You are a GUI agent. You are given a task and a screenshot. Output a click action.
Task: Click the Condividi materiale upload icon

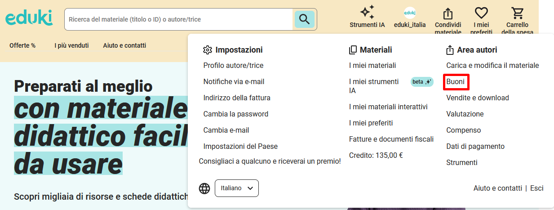448,13
